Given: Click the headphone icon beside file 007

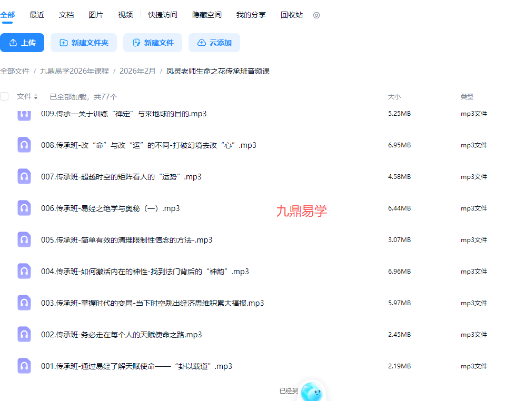Looking at the screenshot, I should (x=24, y=177).
